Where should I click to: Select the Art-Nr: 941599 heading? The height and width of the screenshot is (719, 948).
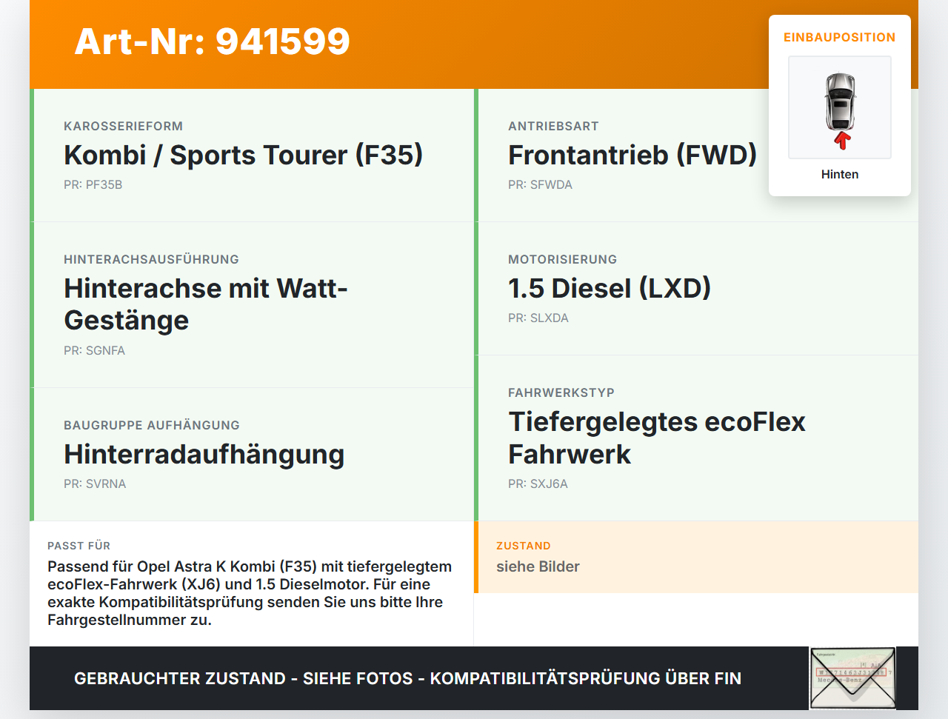[213, 41]
